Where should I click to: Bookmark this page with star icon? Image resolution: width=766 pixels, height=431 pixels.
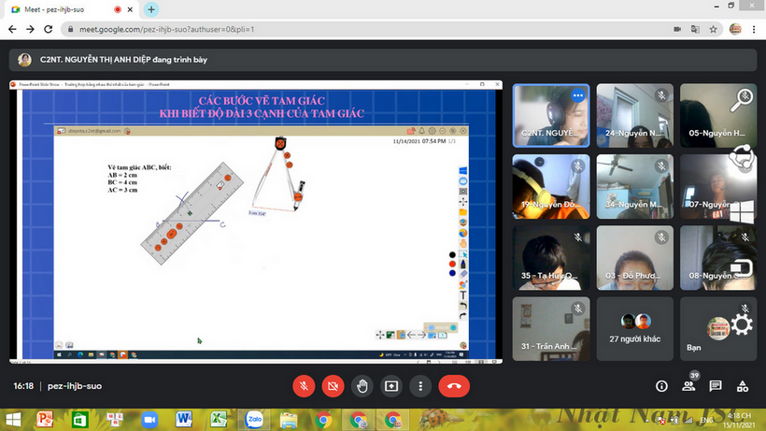pyautogui.click(x=713, y=29)
